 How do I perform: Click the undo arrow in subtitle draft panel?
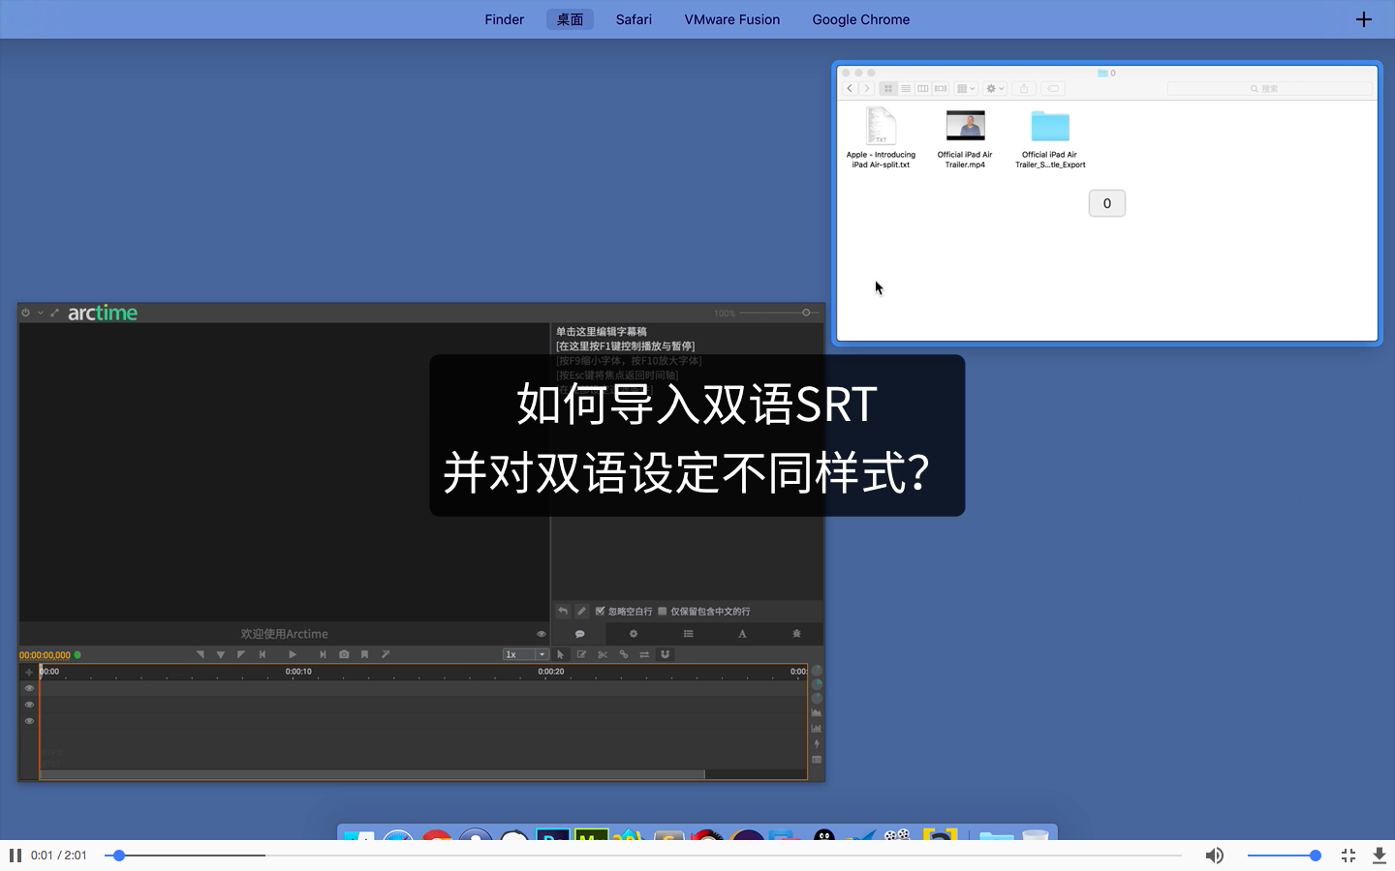(563, 611)
